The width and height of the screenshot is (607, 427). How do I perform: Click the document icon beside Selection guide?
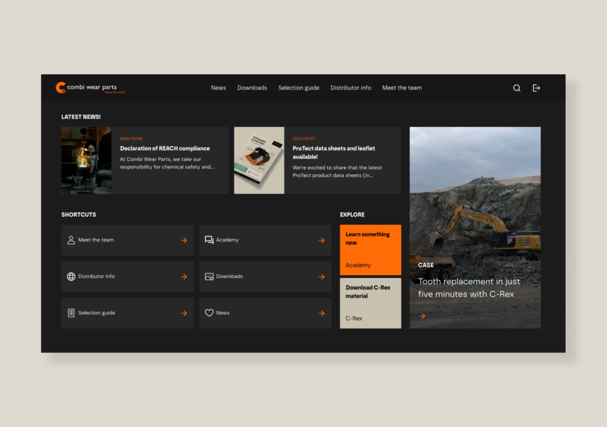[71, 313]
